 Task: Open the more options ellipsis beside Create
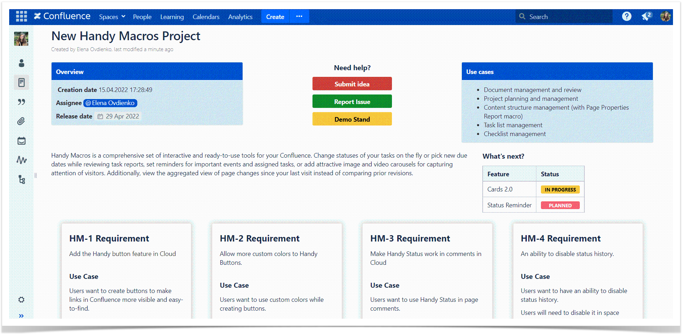click(x=299, y=16)
